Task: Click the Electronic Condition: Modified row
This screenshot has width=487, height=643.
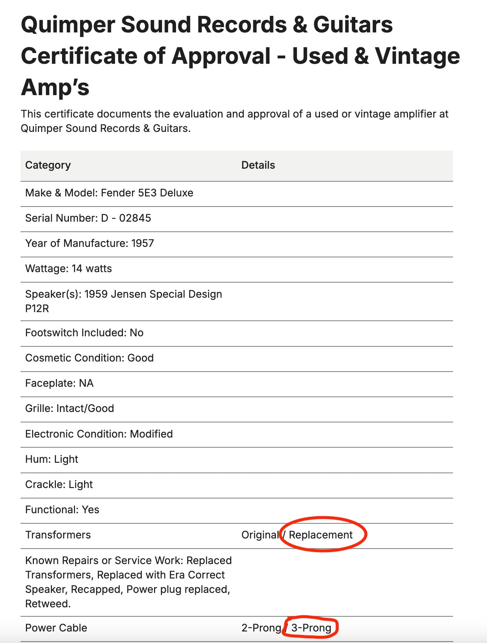Action: pyautogui.click(x=99, y=434)
